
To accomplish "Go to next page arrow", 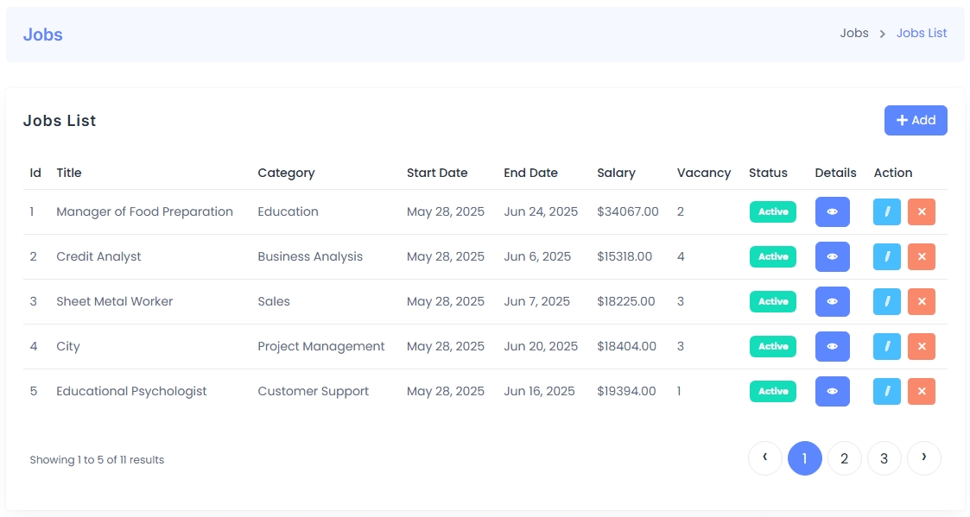I will tap(923, 458).
